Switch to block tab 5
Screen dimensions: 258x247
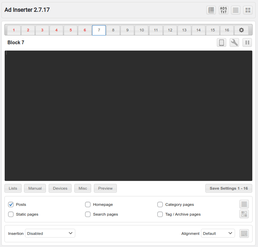click(x=71, y=30)
